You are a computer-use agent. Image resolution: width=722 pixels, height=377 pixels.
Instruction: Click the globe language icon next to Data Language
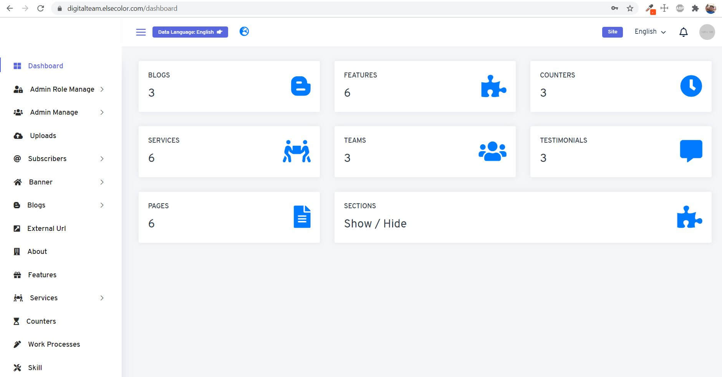click(x=244, y=32)
